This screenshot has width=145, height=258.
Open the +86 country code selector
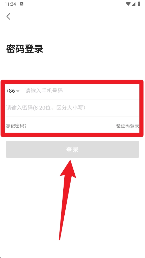[x=13, y=91]
